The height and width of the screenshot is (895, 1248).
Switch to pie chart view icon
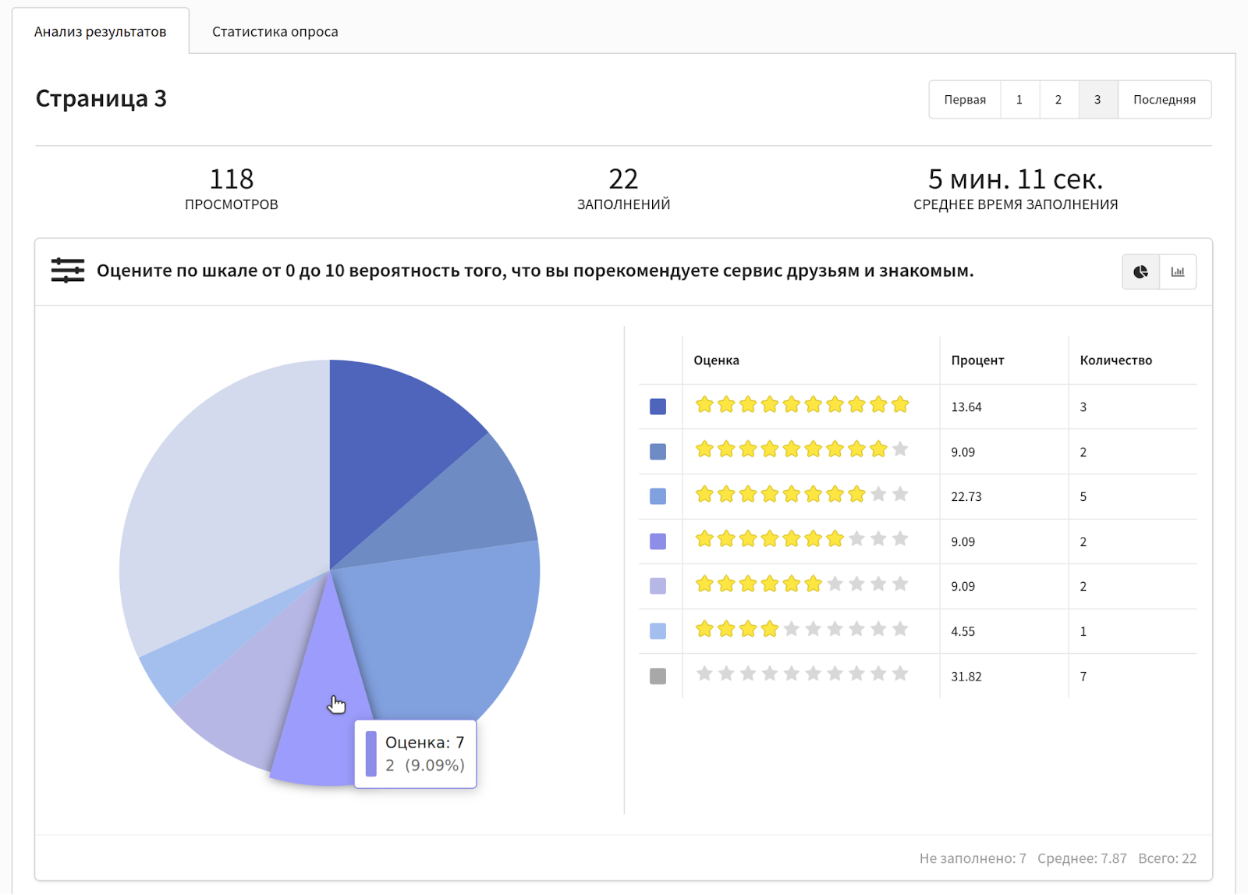(1140, 272)
